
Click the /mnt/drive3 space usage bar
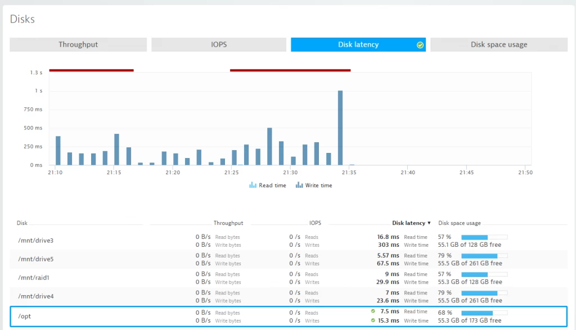click(x=484, y=237)
